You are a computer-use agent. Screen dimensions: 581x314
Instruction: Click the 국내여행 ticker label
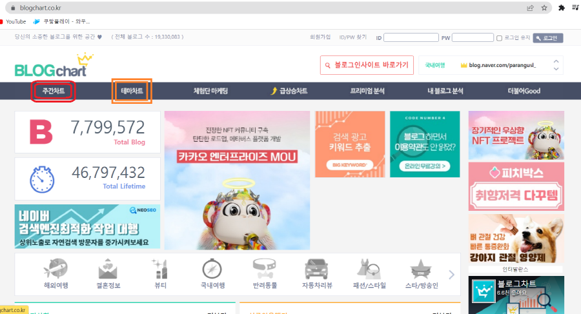point(435,65)
